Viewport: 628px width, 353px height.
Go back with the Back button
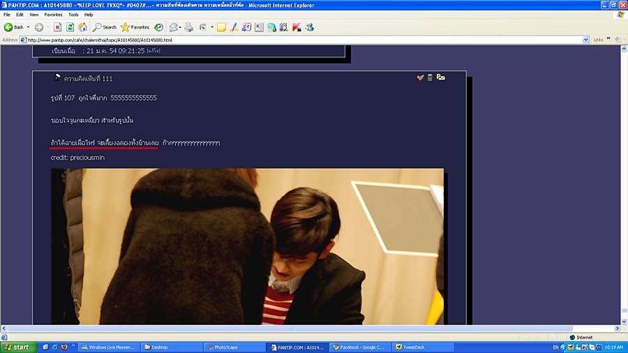pyautogui.click(x=14, y=27)
